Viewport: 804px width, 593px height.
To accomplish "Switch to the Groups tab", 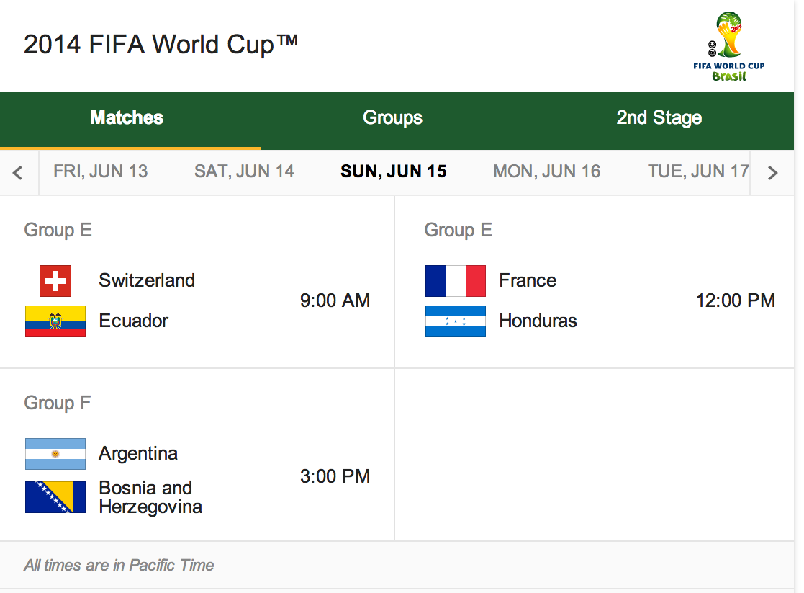I will click(392, 117).
